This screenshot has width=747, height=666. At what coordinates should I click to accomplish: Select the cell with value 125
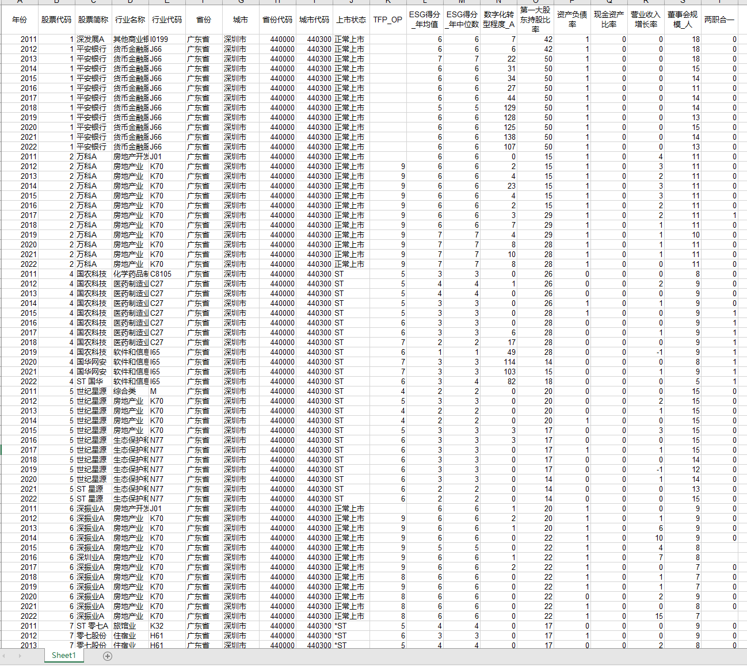[x=498, y=127]
